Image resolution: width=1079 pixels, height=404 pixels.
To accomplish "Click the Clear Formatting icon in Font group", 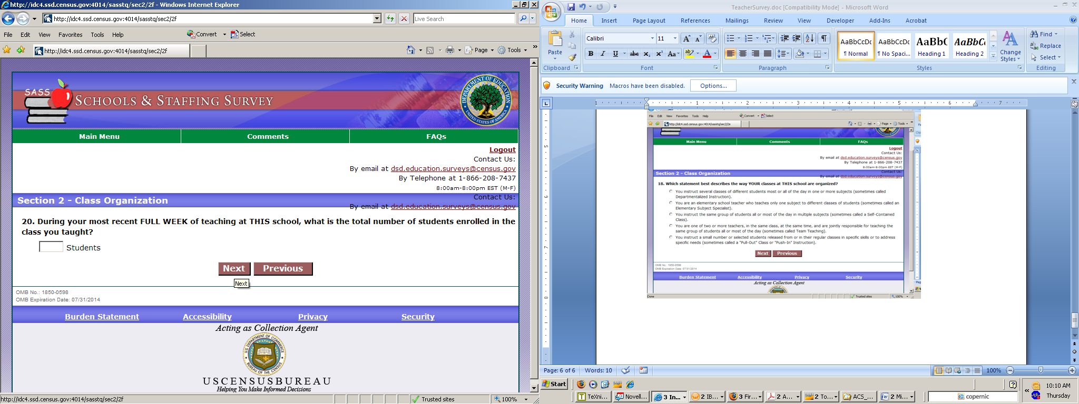I will click(712, 38).
